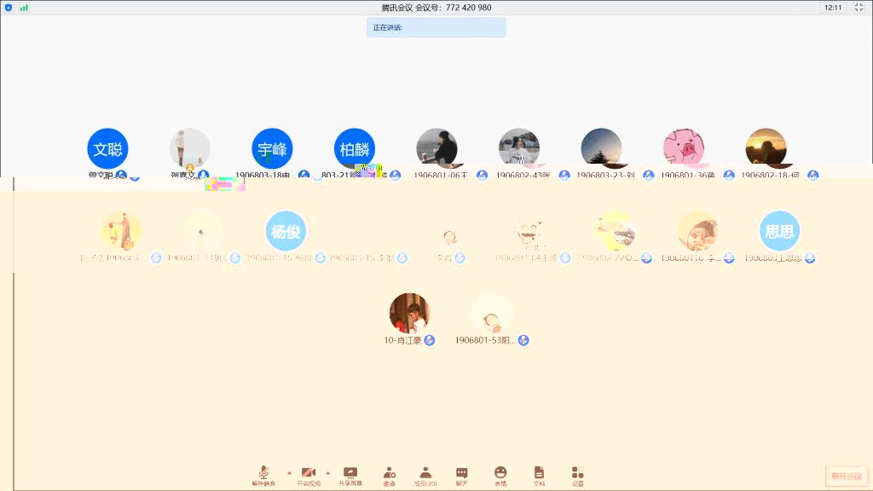Open the emoji reactions (表情) icon
Screen dimensions: 873x491
coord(500,473)
